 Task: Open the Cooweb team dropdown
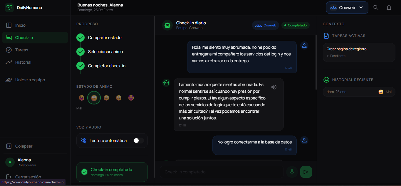pyautogui.click(x=347, y=7)
